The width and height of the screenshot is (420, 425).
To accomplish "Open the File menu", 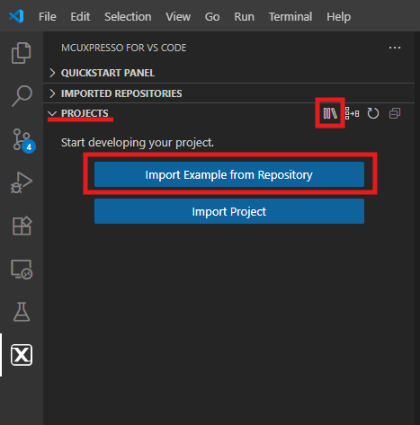I will pos(48,17).
